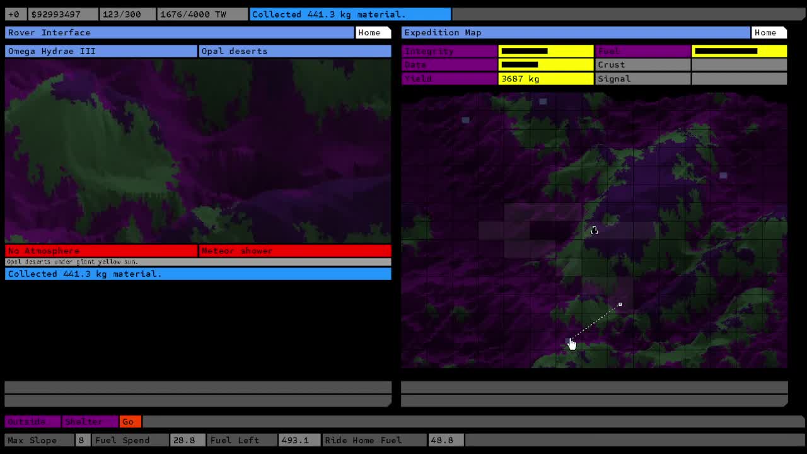Select the Crust map overlay

(x=642, y=65)
